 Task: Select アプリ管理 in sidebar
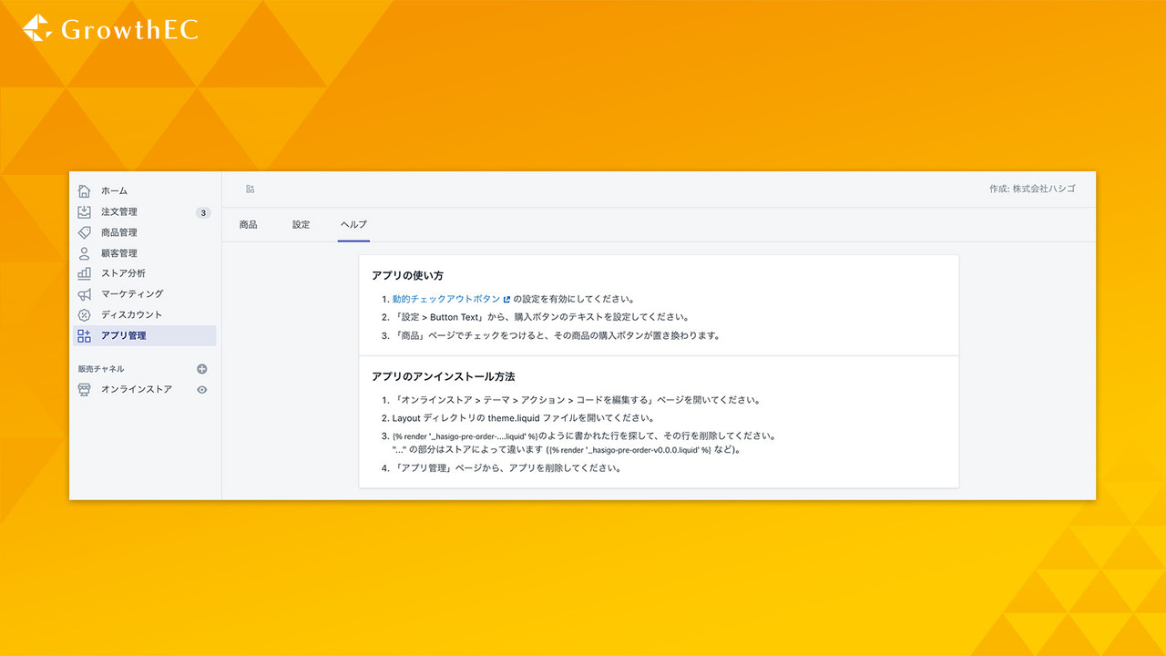tap(145, 335)
